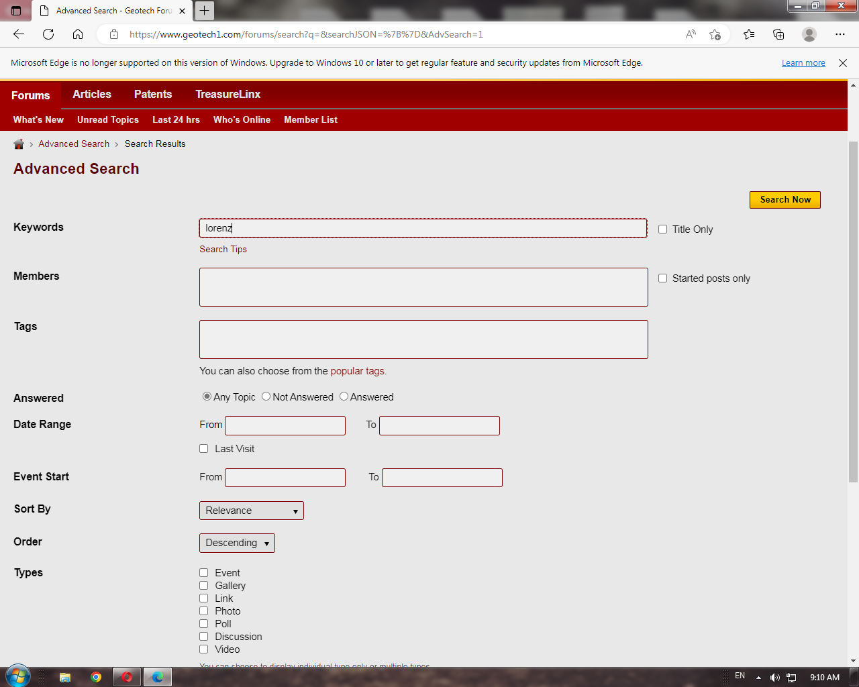859x687 pixels.
Task: Click the Keywords input field
Action: pos(423,228)
